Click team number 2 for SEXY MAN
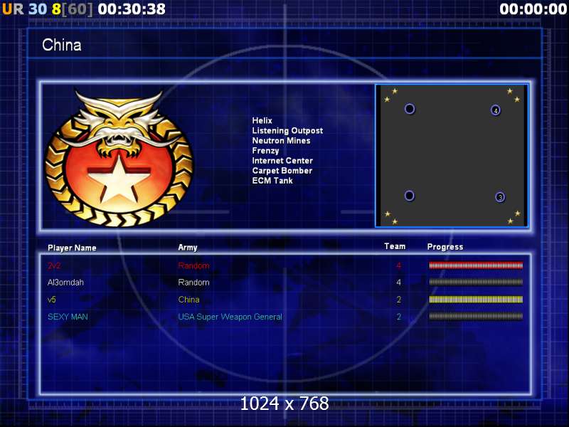 click(x=399, y=317)
